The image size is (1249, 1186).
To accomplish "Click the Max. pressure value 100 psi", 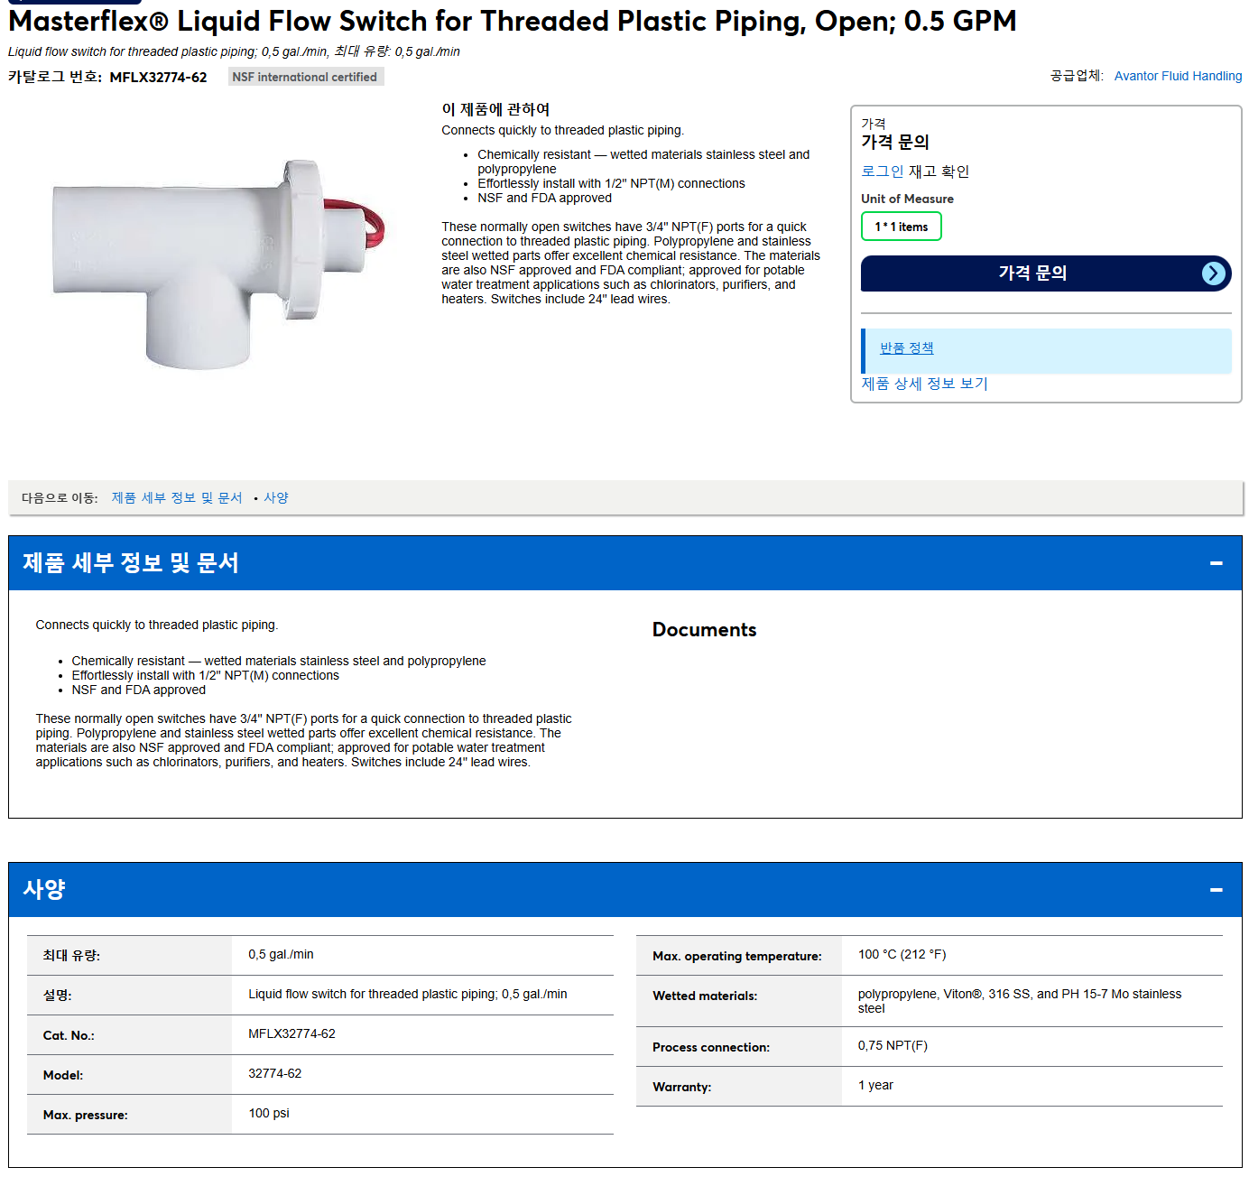I will click(269, 1114).
